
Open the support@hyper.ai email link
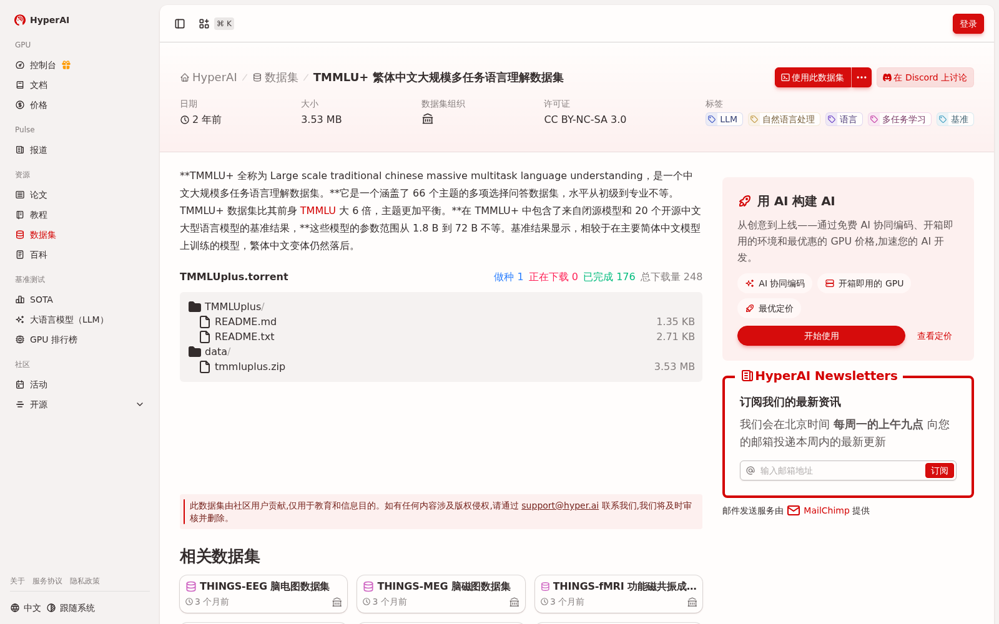pos(560,505)
